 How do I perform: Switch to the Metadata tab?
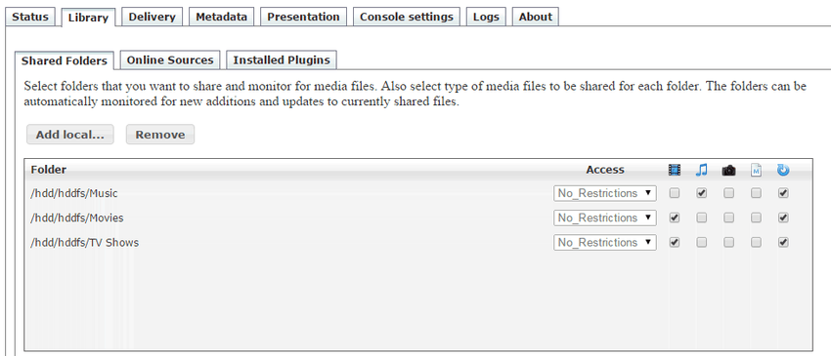tap(221, 17)
